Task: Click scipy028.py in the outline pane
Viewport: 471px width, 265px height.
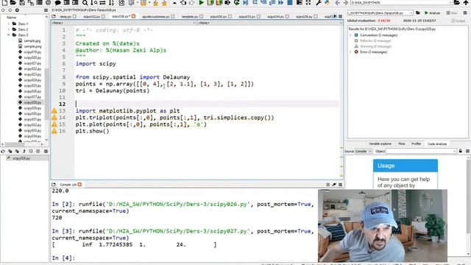Action: pyautogui.click(x=21, y=158)
